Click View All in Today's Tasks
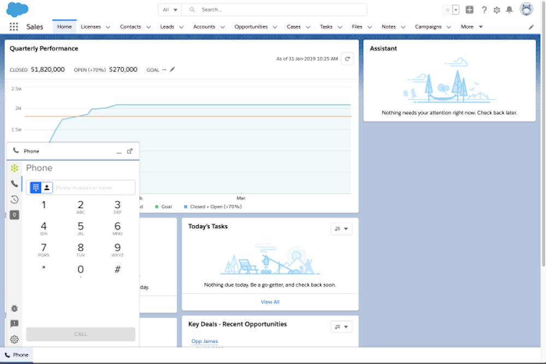This screenshot has width=546, height=364. click(x=270, y=302)
